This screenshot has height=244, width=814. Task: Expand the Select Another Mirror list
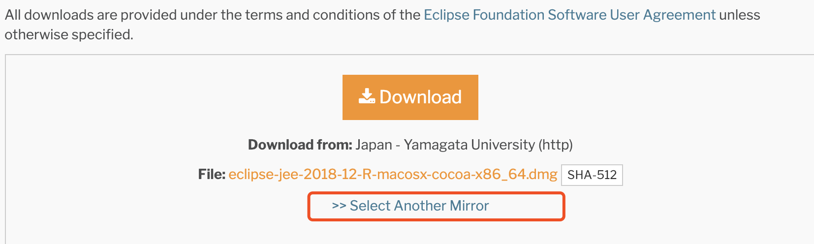click(419, 206)
